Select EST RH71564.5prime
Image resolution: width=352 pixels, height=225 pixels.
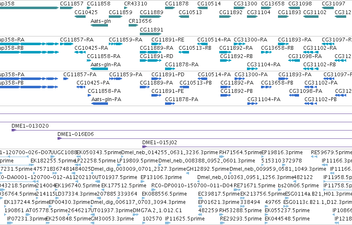[x=240, y=152]
